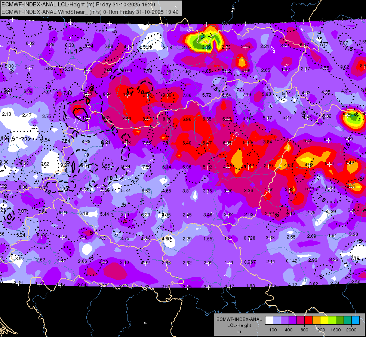The height and width of the screenshot is (337, 366).
Task: Click the map value 7.16
Action: point(355,258)
